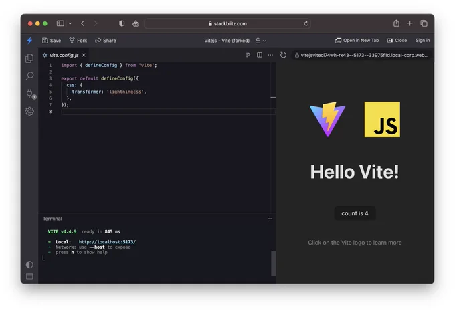Screen dimensions: 455x311
Task: Reload the Safari page
Action: [306, 24]
